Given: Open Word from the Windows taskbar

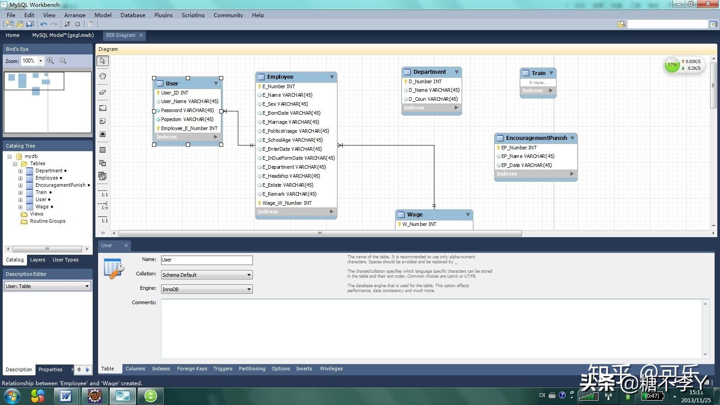Looking at the screenshot, I should click(66, 396).
